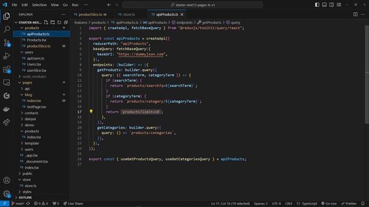
Task: Click Spaces: 2 indentation indicator
Action: (261, 204)
